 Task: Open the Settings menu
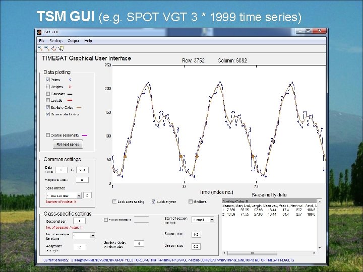[56, 41]
